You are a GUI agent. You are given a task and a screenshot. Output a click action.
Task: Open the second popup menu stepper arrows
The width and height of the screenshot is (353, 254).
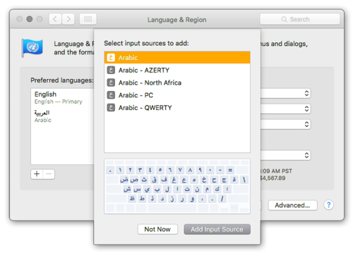coord(306,109)
